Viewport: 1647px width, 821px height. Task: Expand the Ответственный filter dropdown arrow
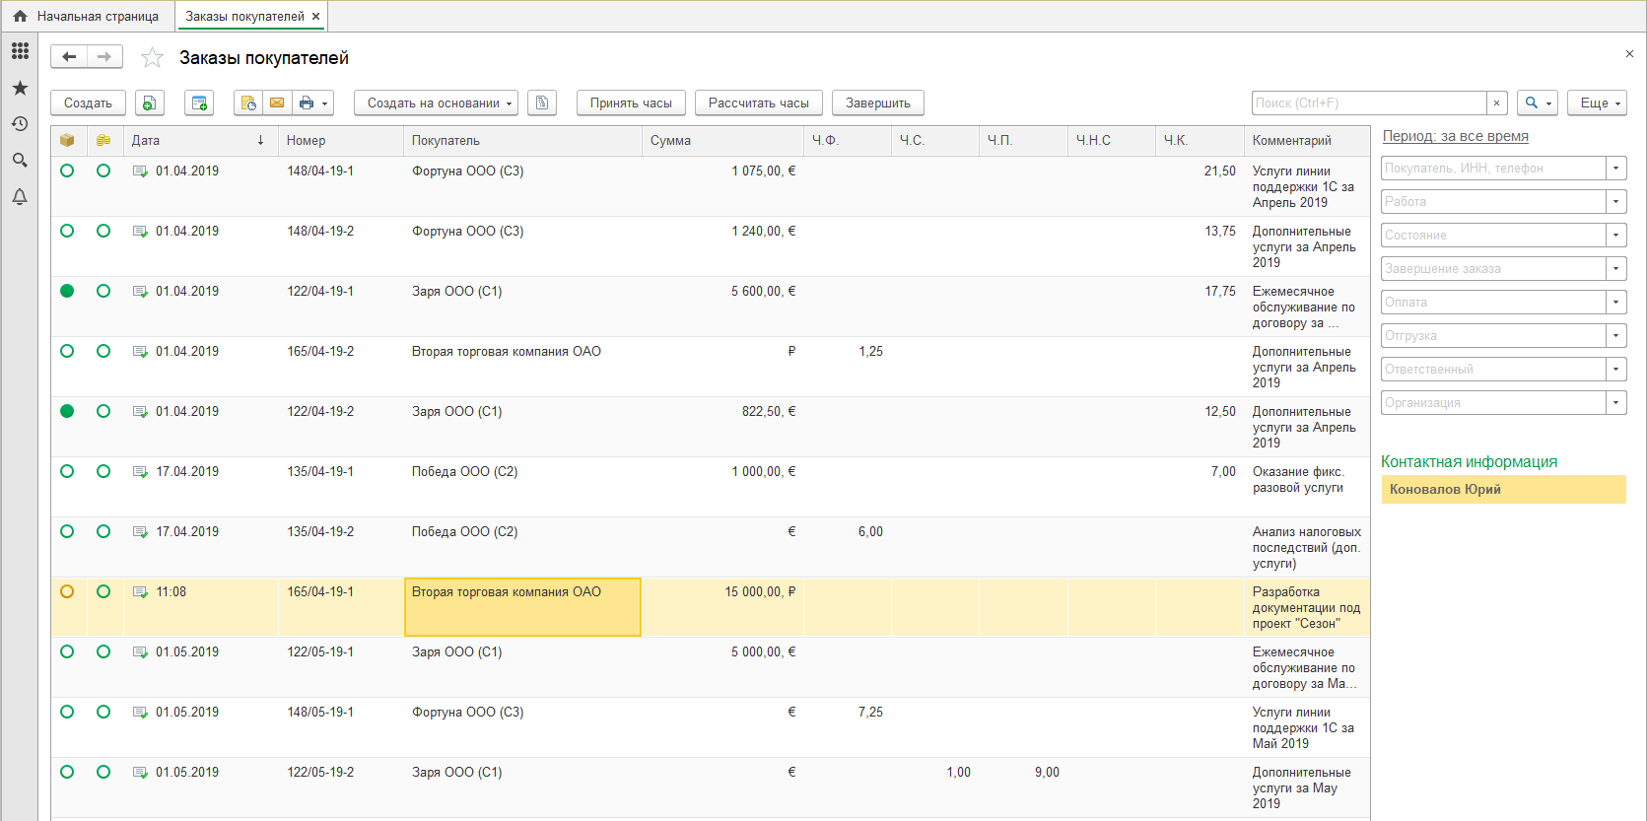[1616, 370]
